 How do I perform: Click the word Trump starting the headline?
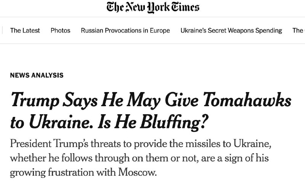click(x=34, y=100)
